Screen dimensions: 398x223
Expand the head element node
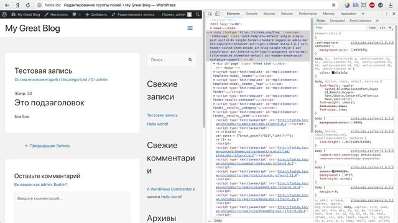pos(211,28)
